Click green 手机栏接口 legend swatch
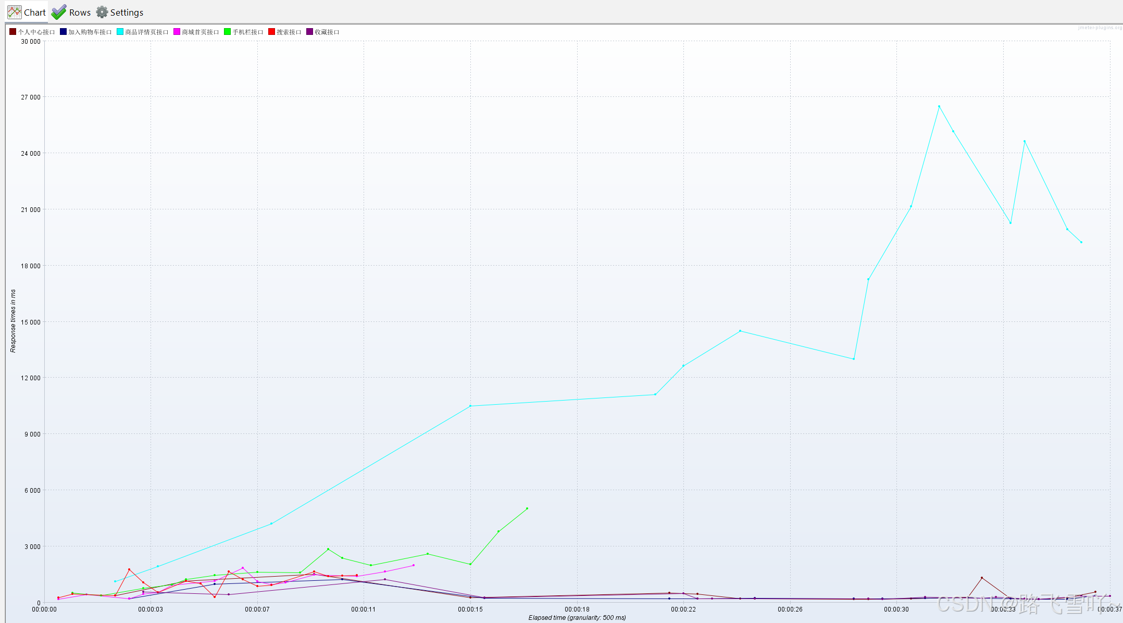 pyautogui.click(x=228, y=32)
